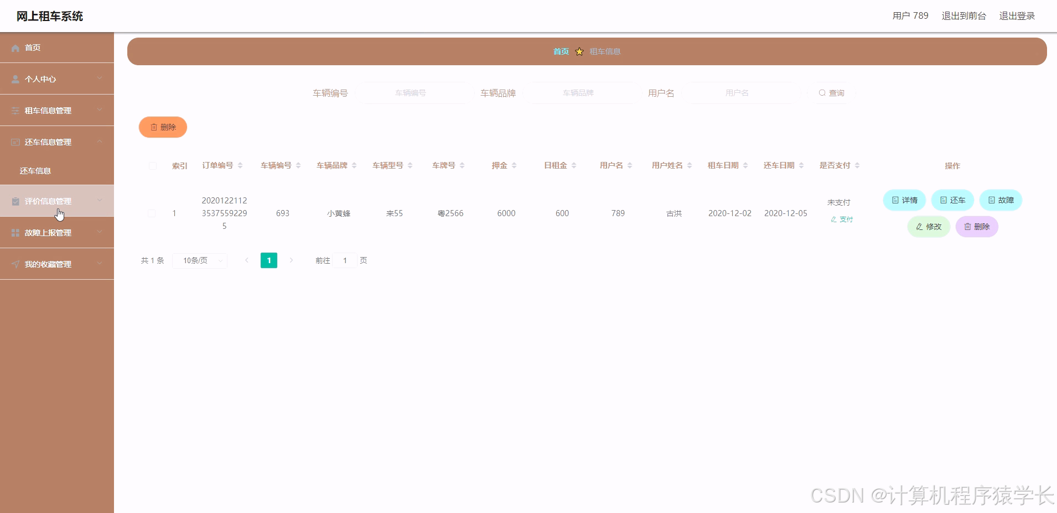Open 个人中心 sidebar menu
1057x513 pixels.
pyautogui.click(x=57, y=79)
